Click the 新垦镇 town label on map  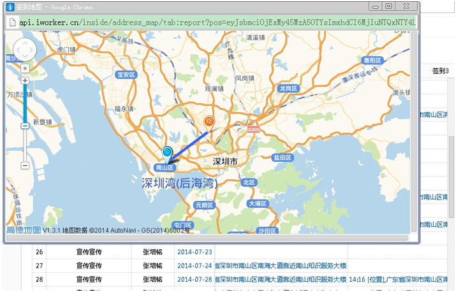43,122
